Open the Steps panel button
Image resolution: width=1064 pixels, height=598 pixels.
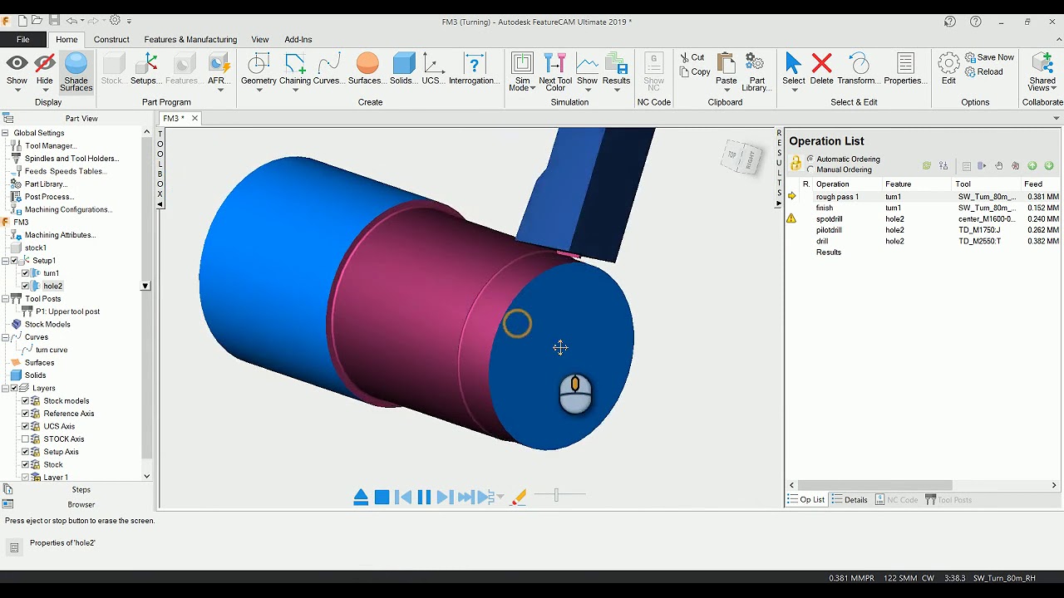click(81, 490)
